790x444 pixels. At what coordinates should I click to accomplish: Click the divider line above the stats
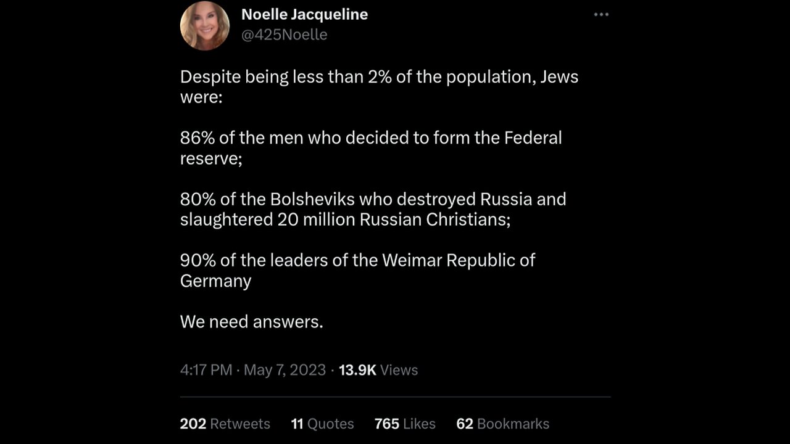395,397
